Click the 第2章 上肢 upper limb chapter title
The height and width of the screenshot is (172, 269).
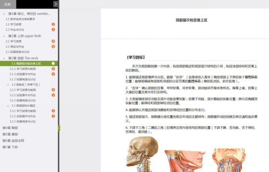pyautogui.click(x=25, y=36)
